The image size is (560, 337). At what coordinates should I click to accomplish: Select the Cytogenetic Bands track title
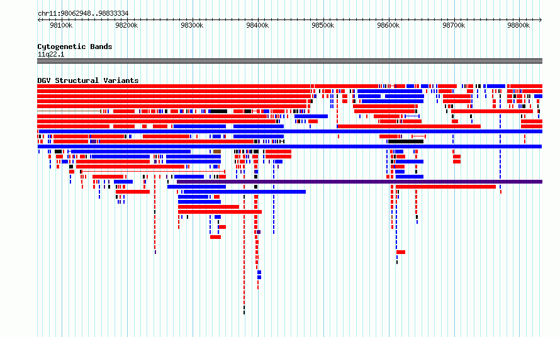pyautogui.click(x=75, y=47)
